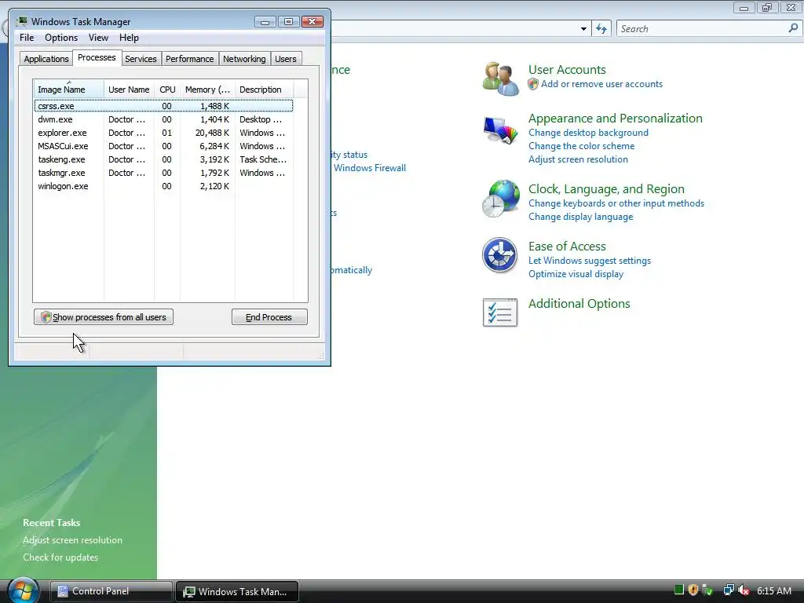This screenshot has width=804, height=603.
Task: Open Clock, Language, and Region heading link
Action: pos(606,189)
